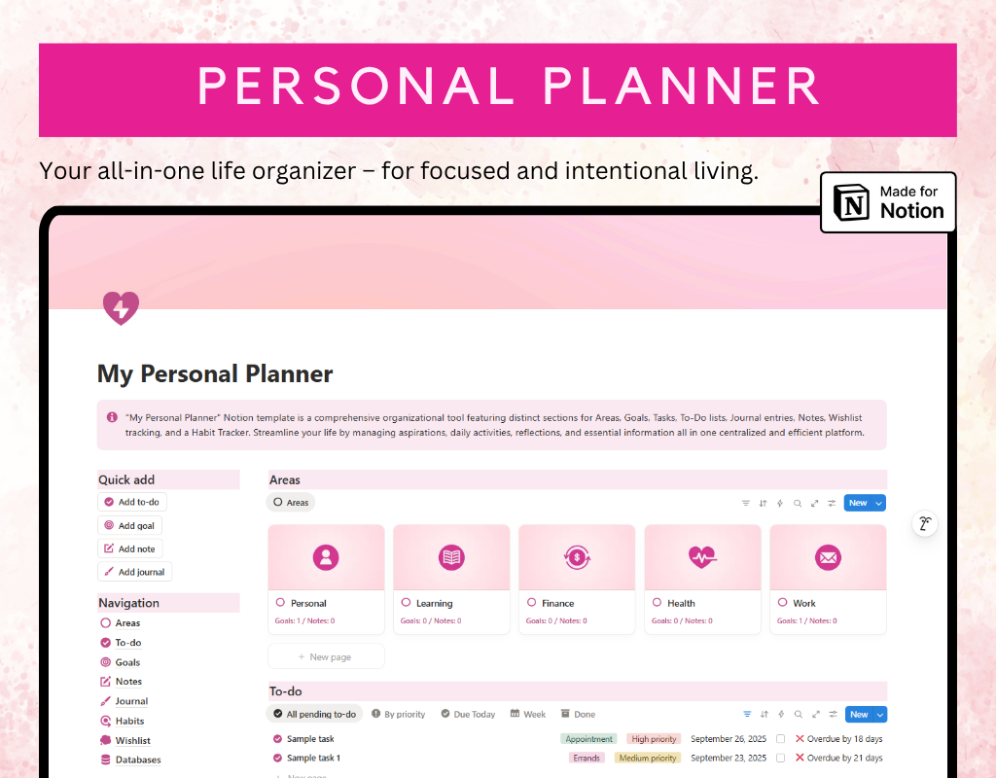
Task: Switch to the By priority tab
Action: pyautogui.click(x=399, y=714)
